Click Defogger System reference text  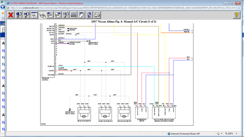point(73,29)
